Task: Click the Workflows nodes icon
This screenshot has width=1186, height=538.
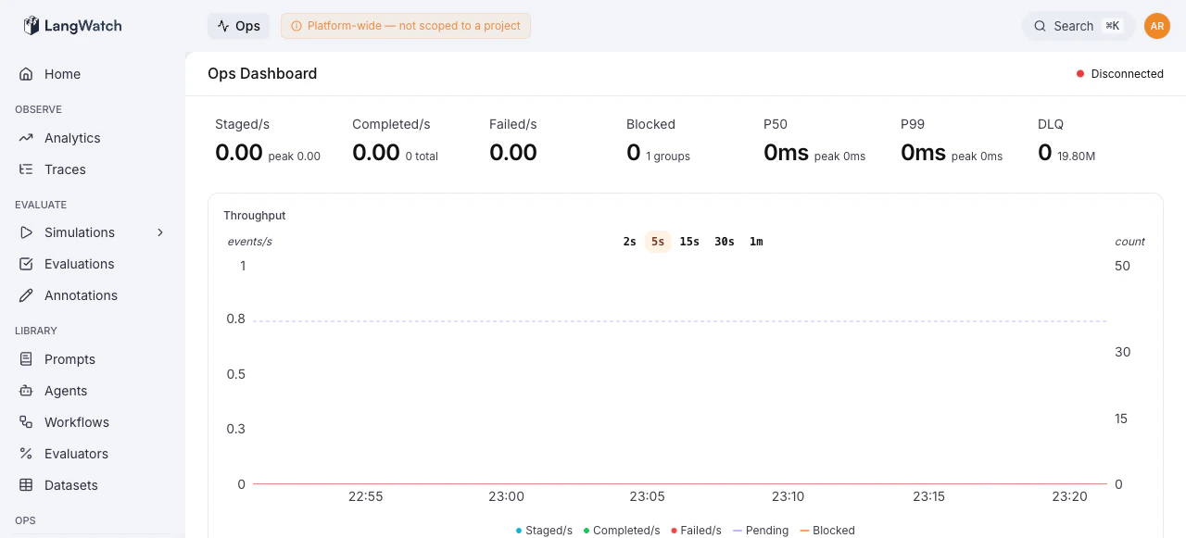Action: click(x=26, y=422)
